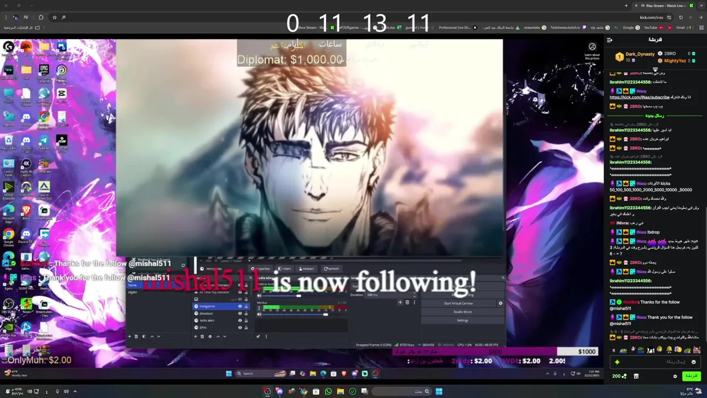This screenshot has height=398, width=707.
Task: Open the Windows Start button on bottom taskbar
Action: [439, 391]
